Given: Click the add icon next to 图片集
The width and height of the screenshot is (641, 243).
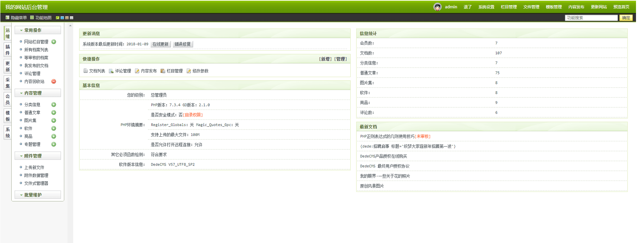Looking at the screenshot, I should 54,121.
